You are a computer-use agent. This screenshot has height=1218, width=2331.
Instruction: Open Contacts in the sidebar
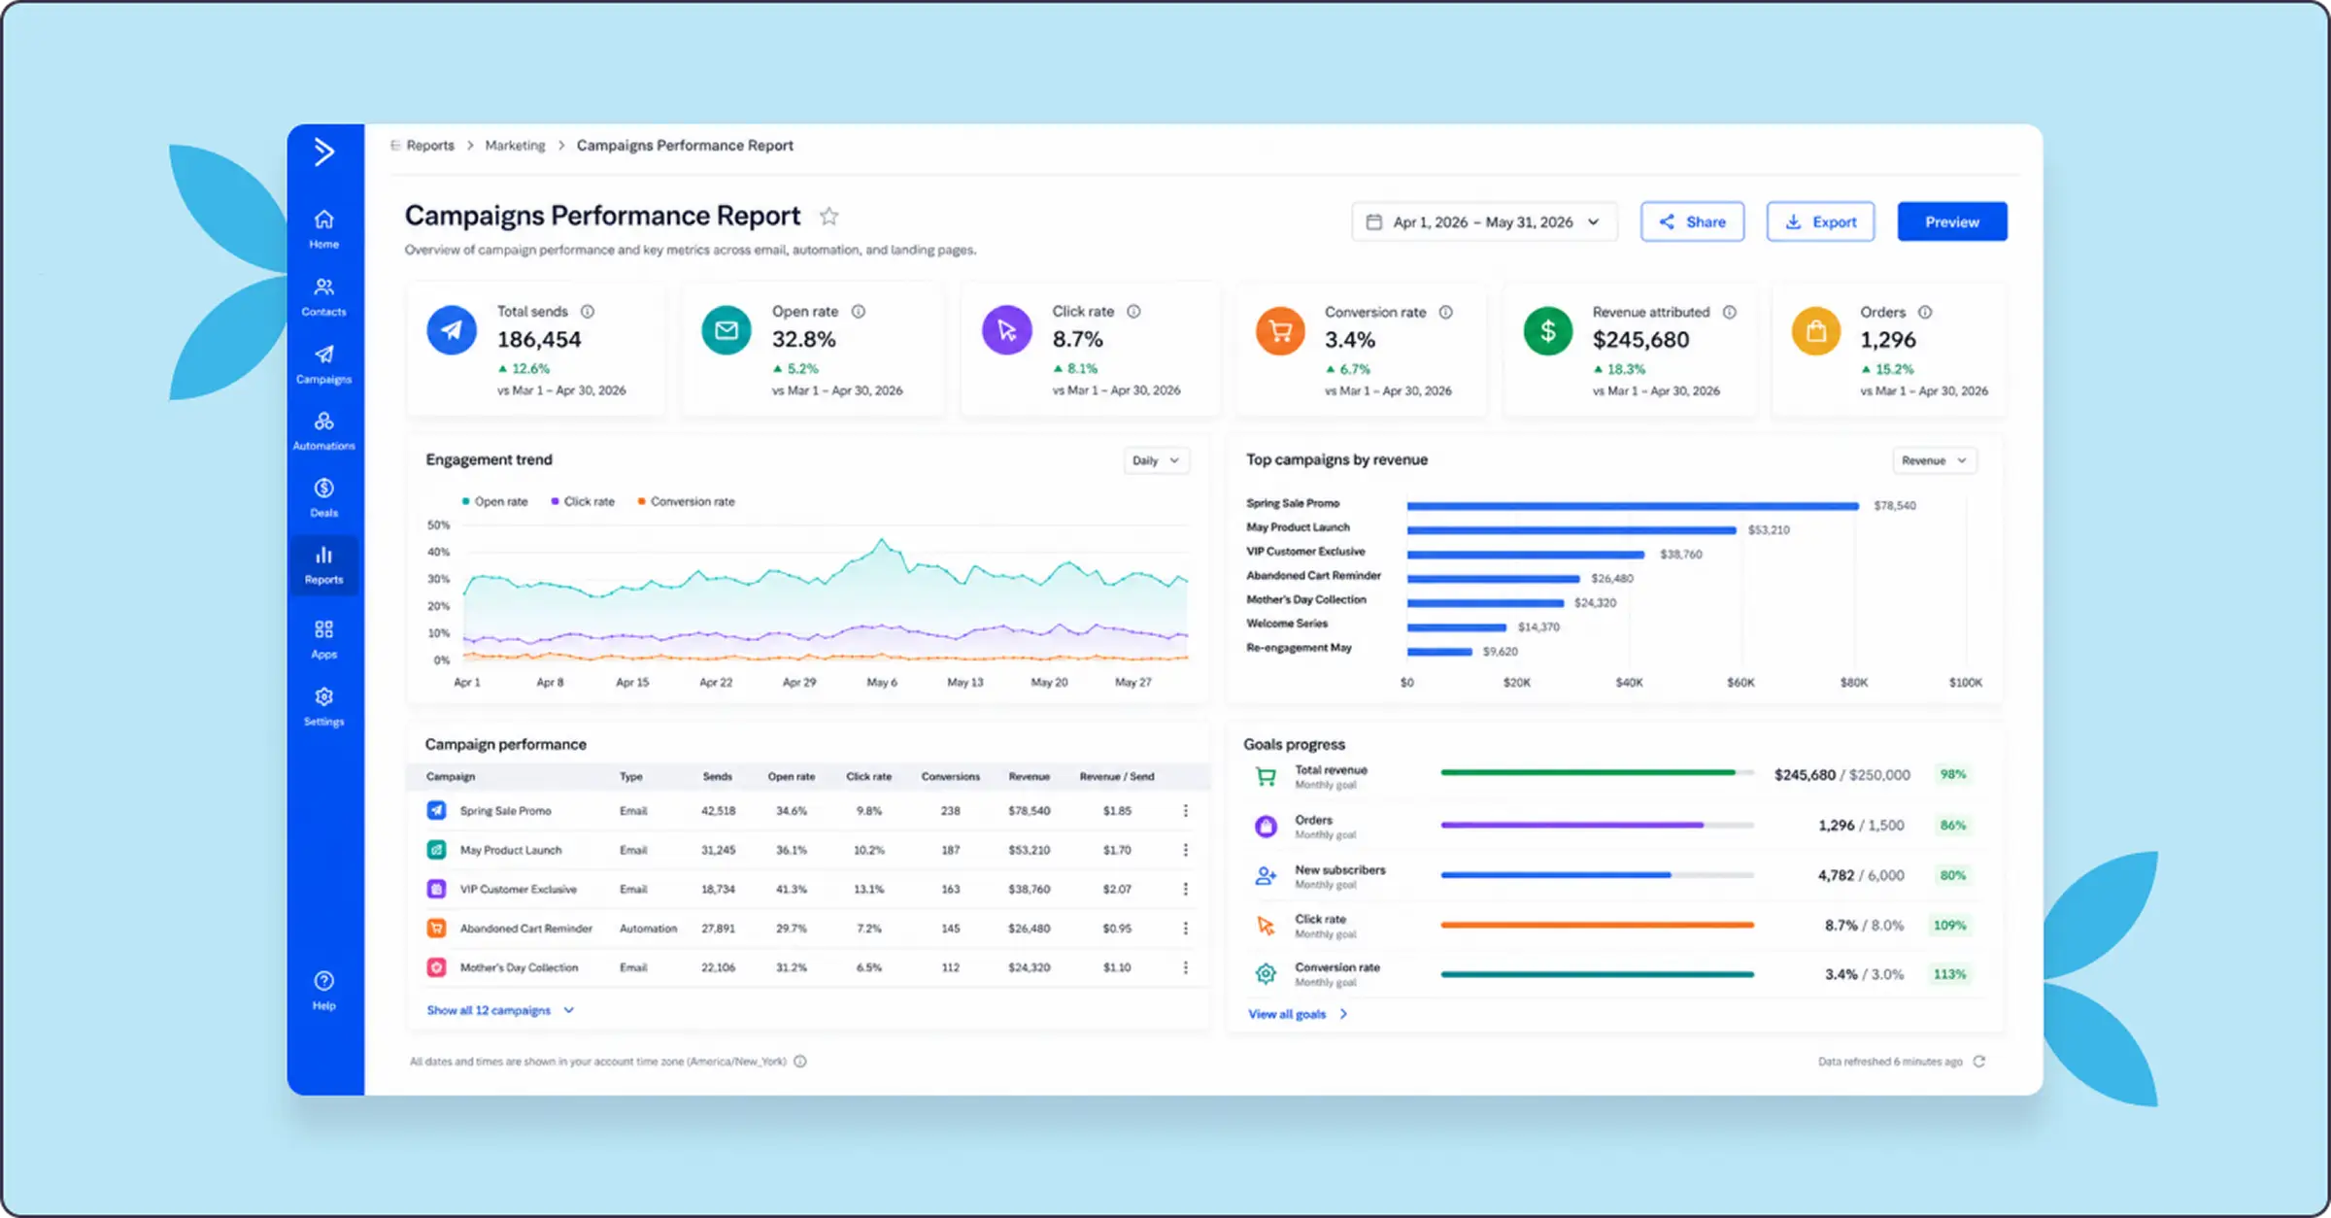coord(324,297)
